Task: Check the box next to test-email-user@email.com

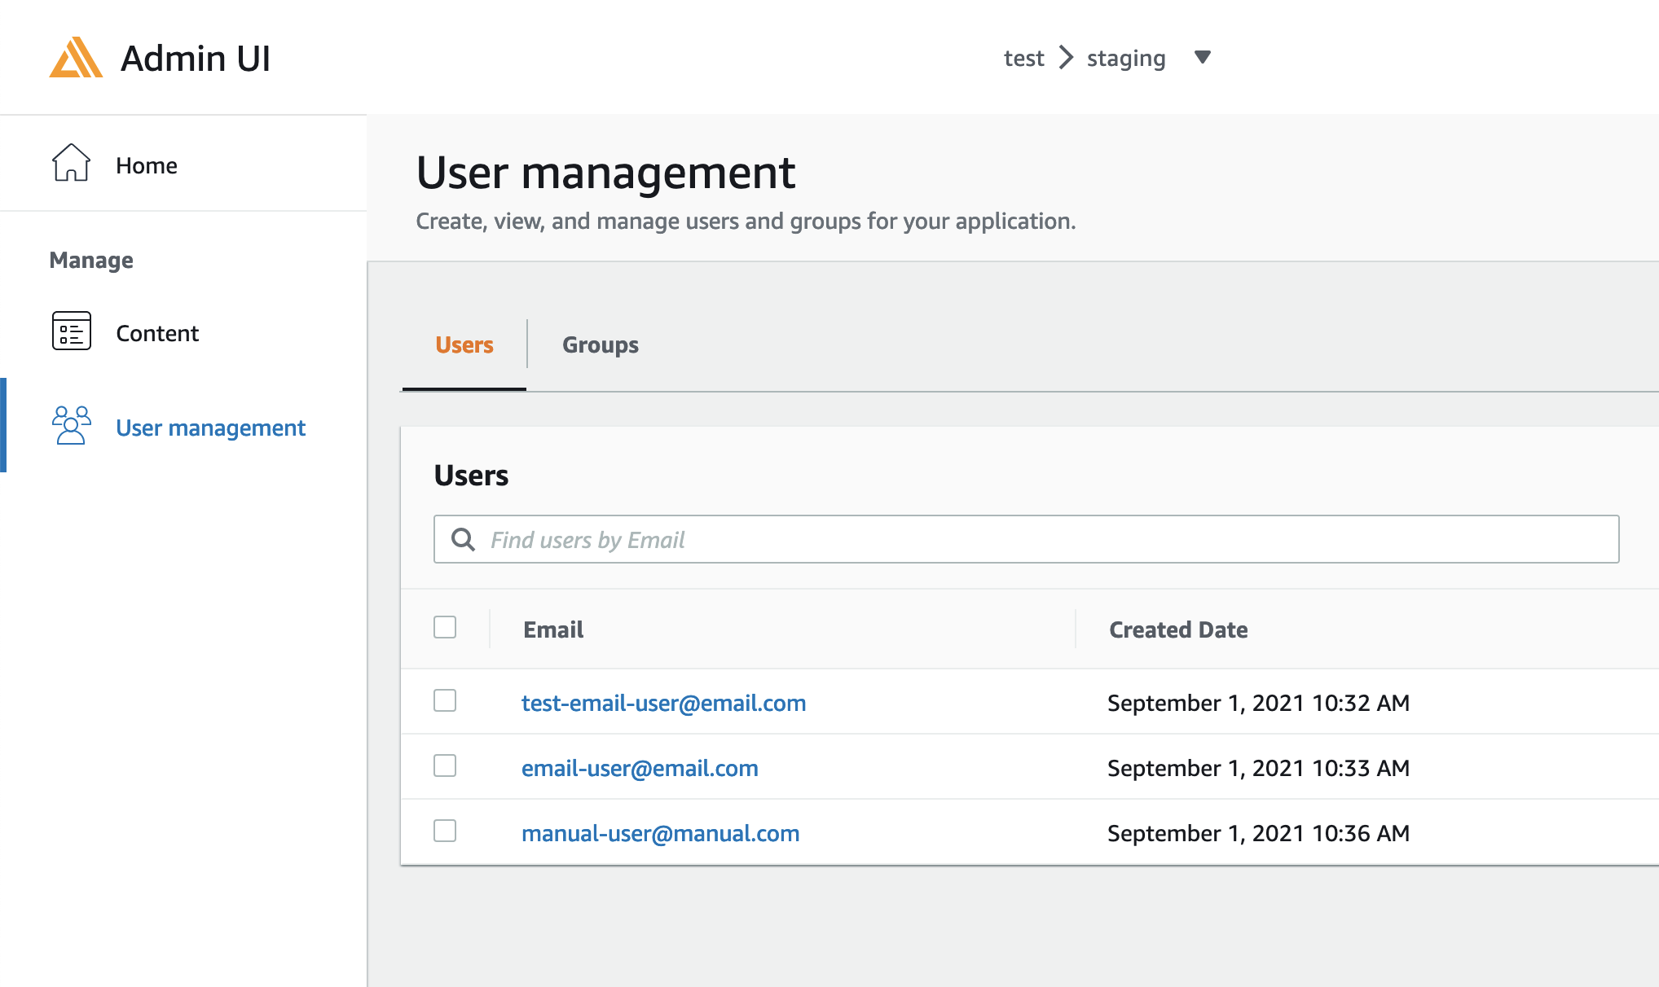Action: [x=445, y=701]
